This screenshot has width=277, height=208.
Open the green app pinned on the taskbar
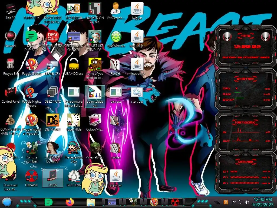48,202
